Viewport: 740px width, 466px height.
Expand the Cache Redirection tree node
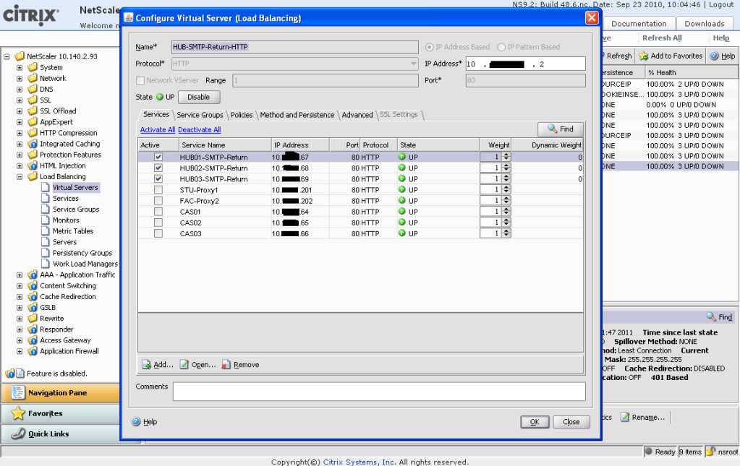(20, 297)
